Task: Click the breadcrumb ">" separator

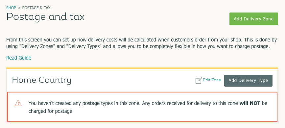Action: click(19, 8)
